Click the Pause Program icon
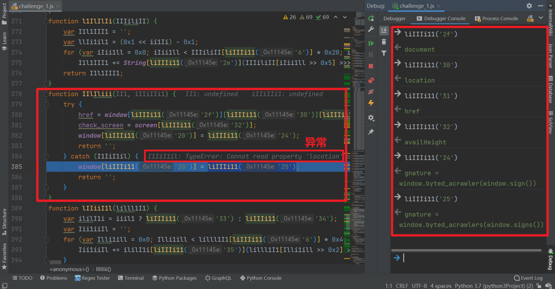The height and width of the screenshot is (289, 555). tap(371, 55)
